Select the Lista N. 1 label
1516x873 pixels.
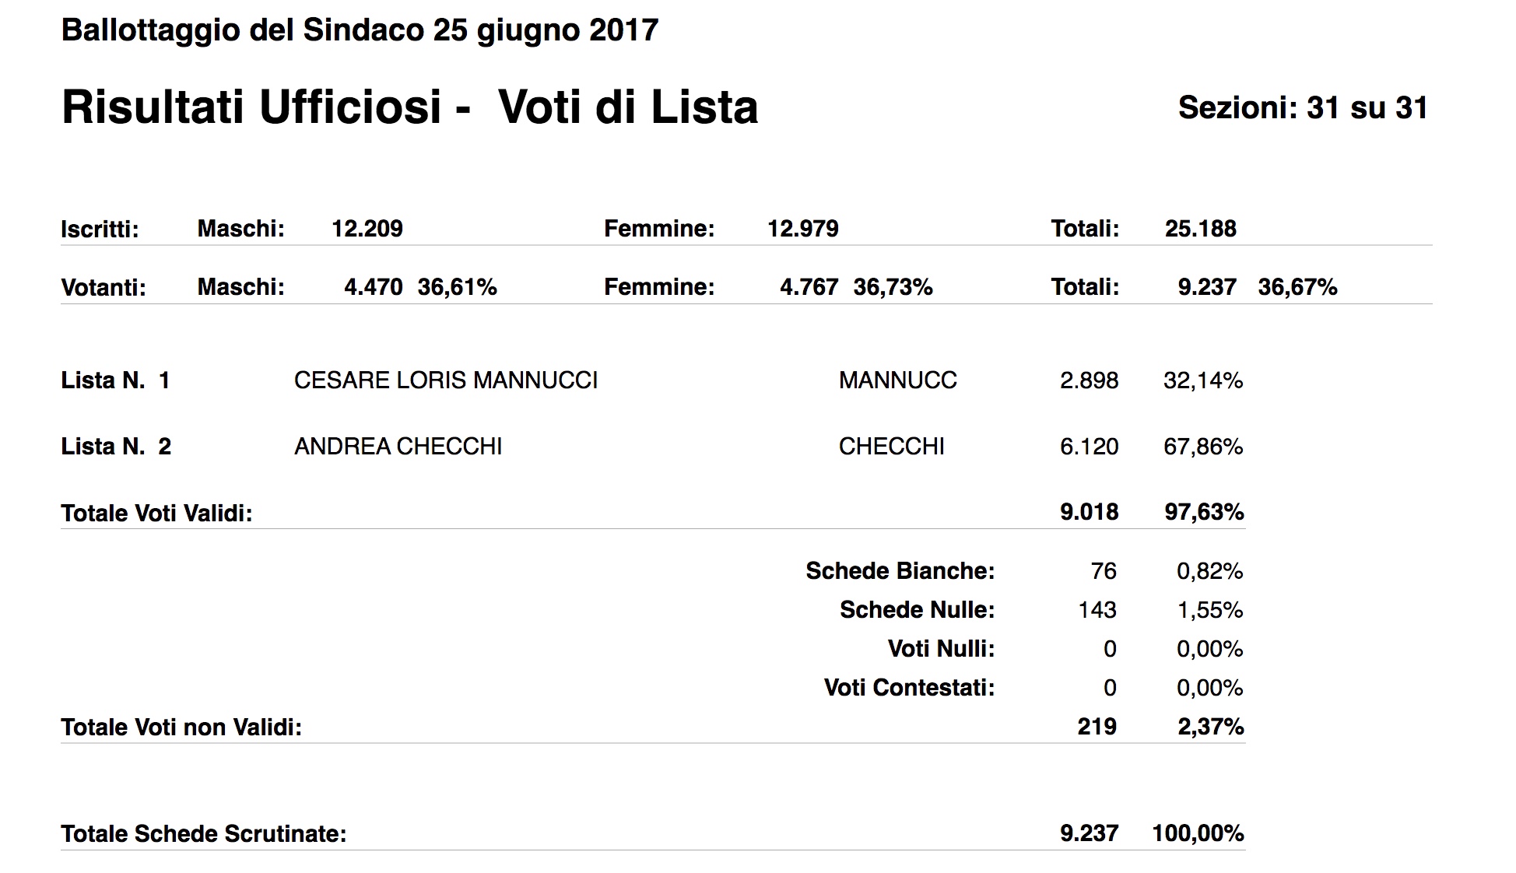[115, 380]
